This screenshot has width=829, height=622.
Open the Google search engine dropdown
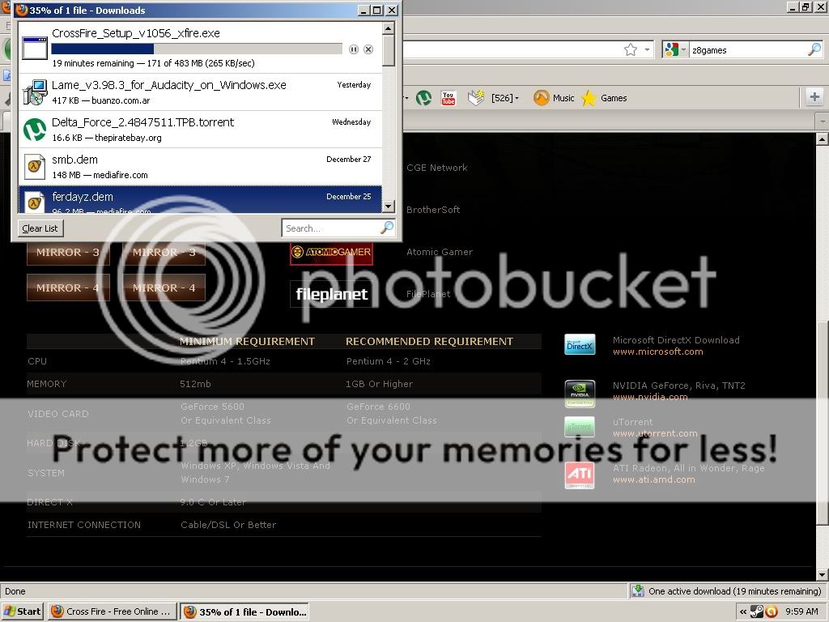674,50
